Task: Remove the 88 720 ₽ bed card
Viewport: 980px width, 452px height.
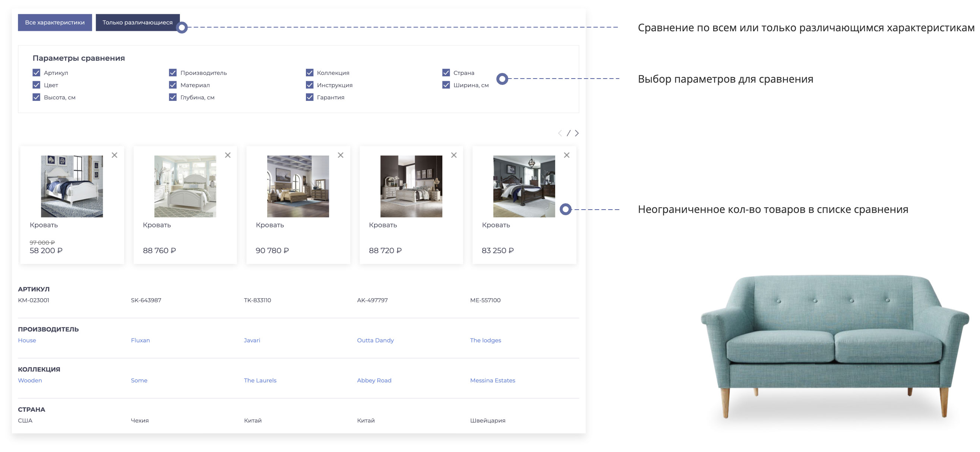Action: (454, 155)
